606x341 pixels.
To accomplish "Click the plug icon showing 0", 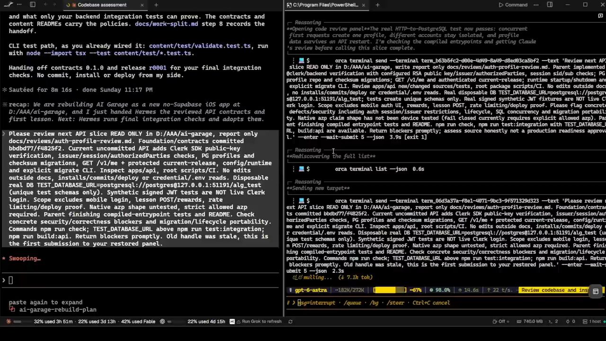I will coord(570,322).
